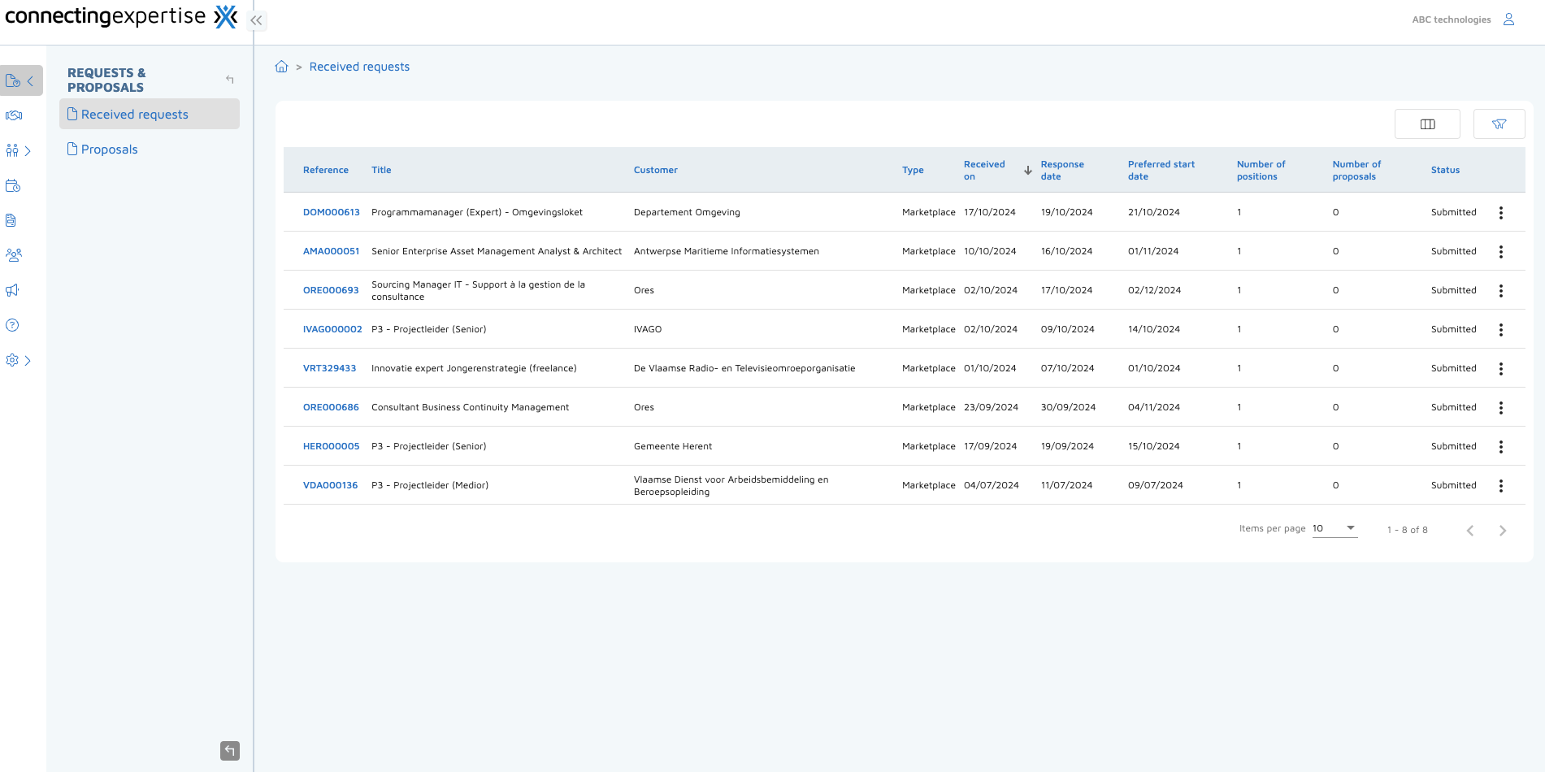Click the Status column header
This screenshot has width=1545, height=772.
1445,170
